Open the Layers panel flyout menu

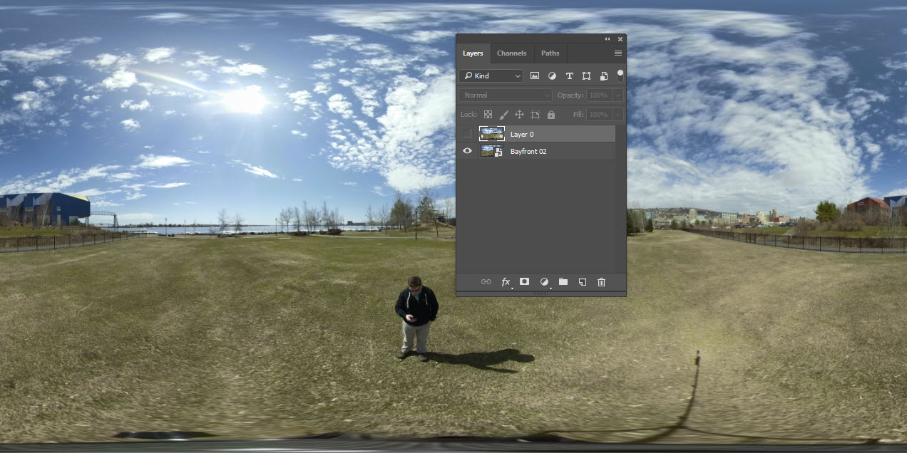click(x=618, y=53)
